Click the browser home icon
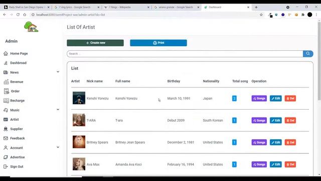The image size is (321, 181). click(x=25, y=15)
